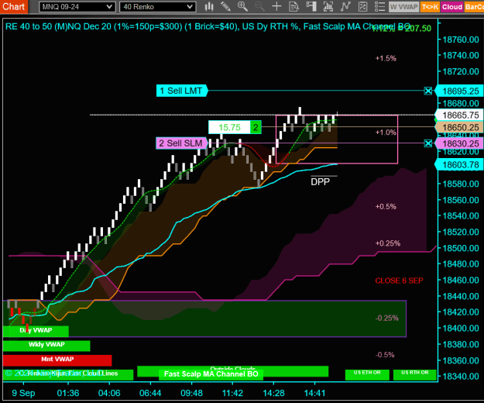Click the 18340.00 price axis label
Screen dimensions: 484x403
(x=461, y=377)
